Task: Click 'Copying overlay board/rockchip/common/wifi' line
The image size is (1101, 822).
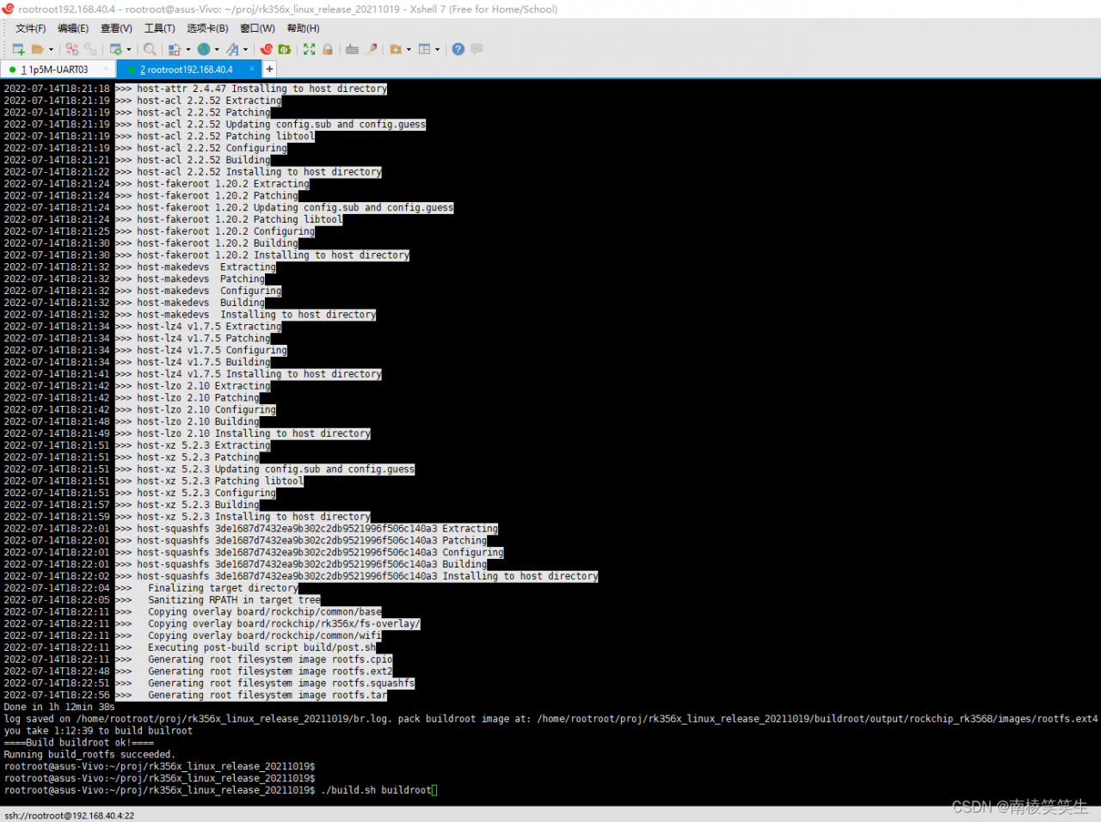Action: (x=264, y=635)
